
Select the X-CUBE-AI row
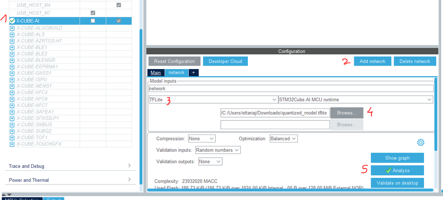click(x=71, y=21)
